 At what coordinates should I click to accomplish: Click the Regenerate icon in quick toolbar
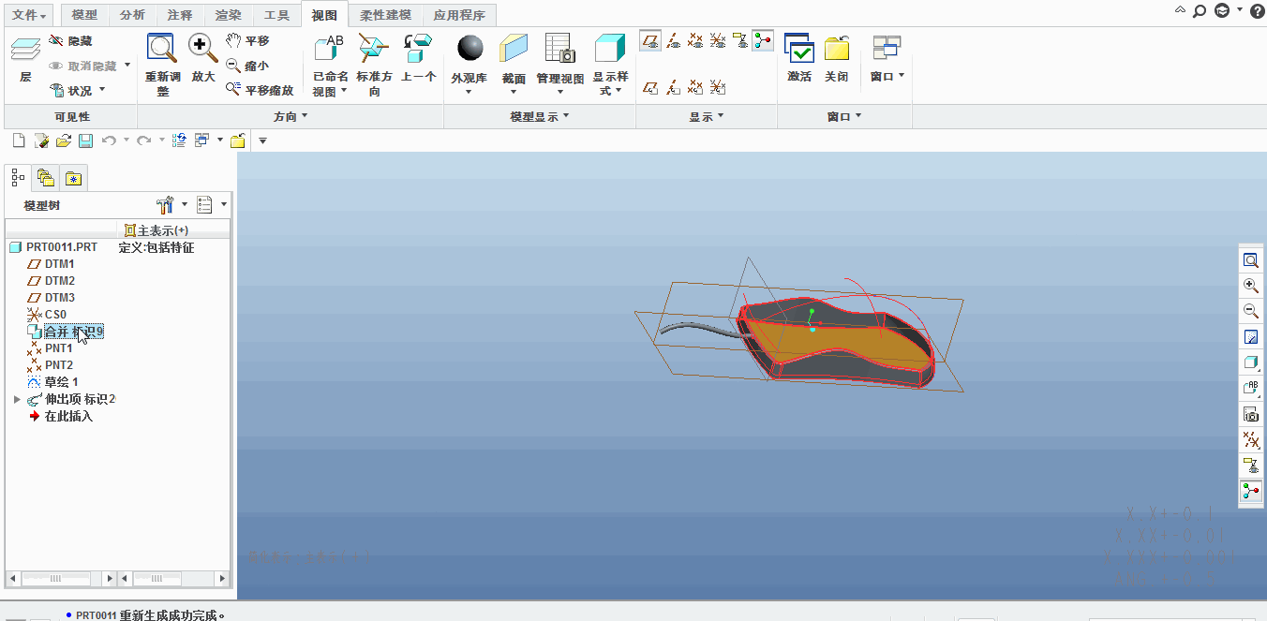click(x=179, y=140)
